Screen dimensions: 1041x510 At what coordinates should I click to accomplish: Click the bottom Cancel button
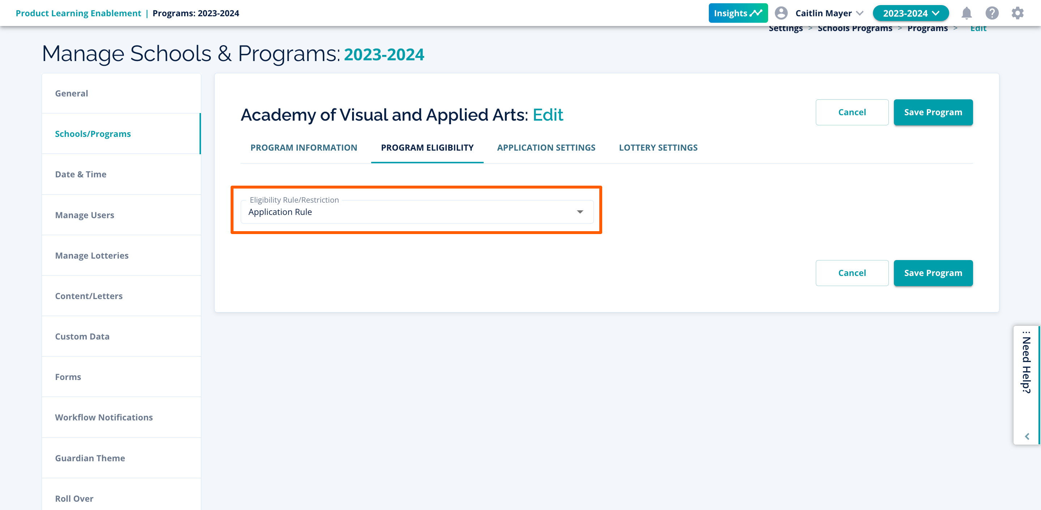(852, 273)
